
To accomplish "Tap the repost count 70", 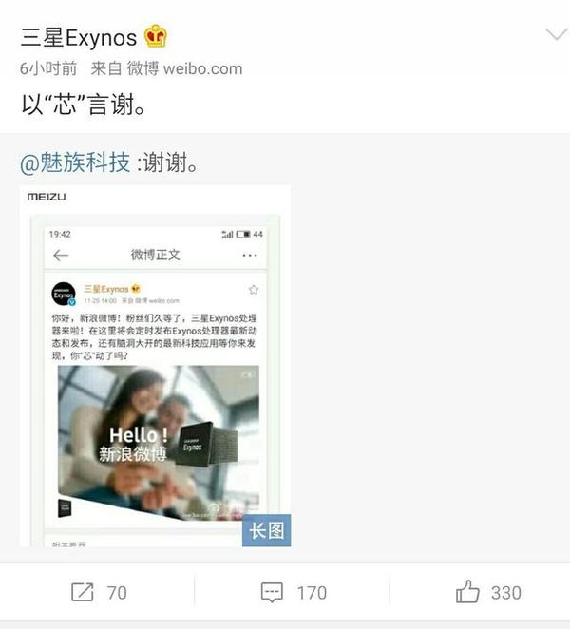I will tap(117, 593).
